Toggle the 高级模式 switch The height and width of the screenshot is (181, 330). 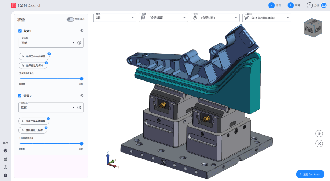tap(70, 19)
